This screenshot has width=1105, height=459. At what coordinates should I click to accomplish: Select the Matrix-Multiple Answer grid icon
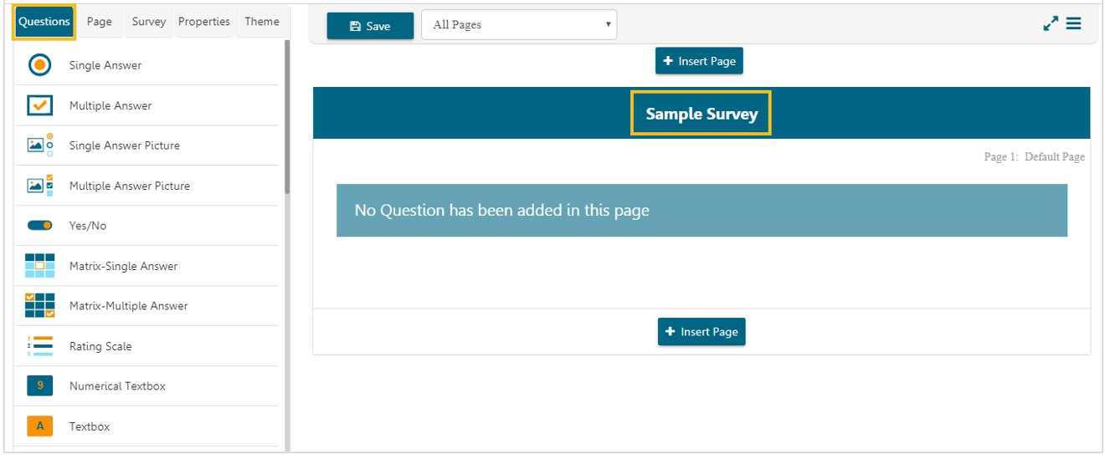[x=39, y=306]
